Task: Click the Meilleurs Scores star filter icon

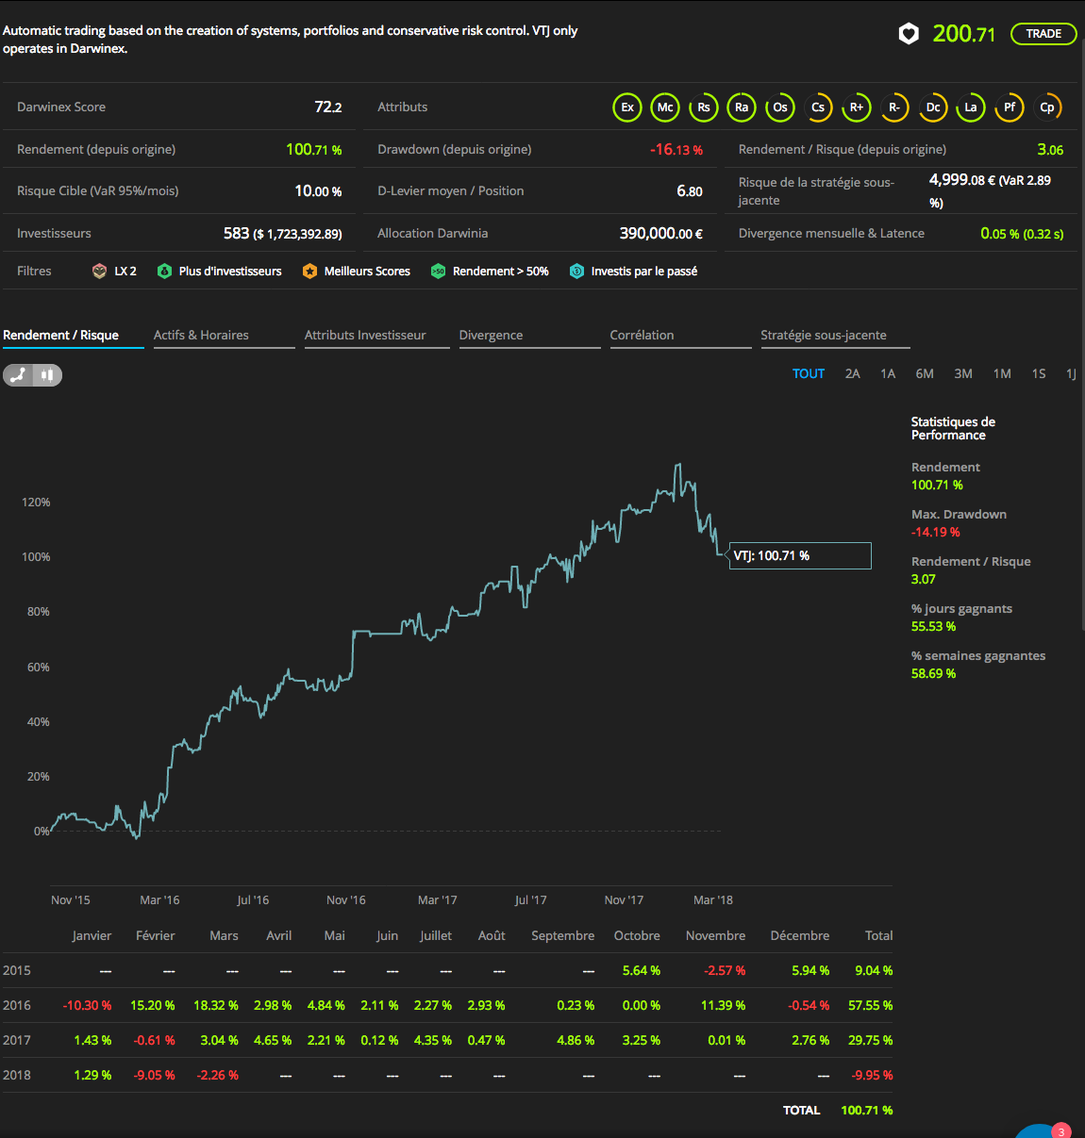Action: click(309, 272)
